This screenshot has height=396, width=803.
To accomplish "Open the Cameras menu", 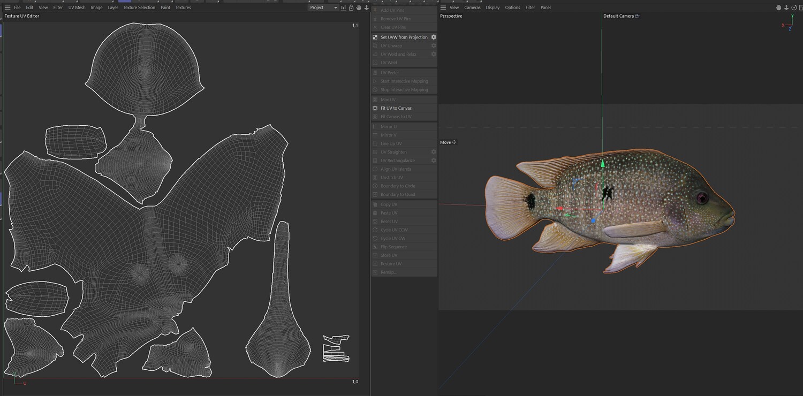I will tap(472, 7).
